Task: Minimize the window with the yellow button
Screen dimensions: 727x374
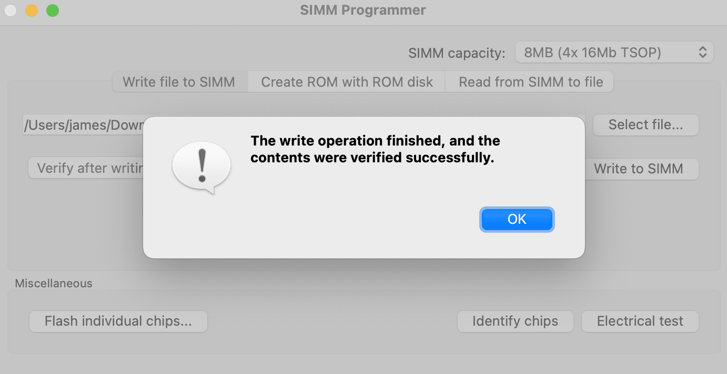Action: pos(32,11)
